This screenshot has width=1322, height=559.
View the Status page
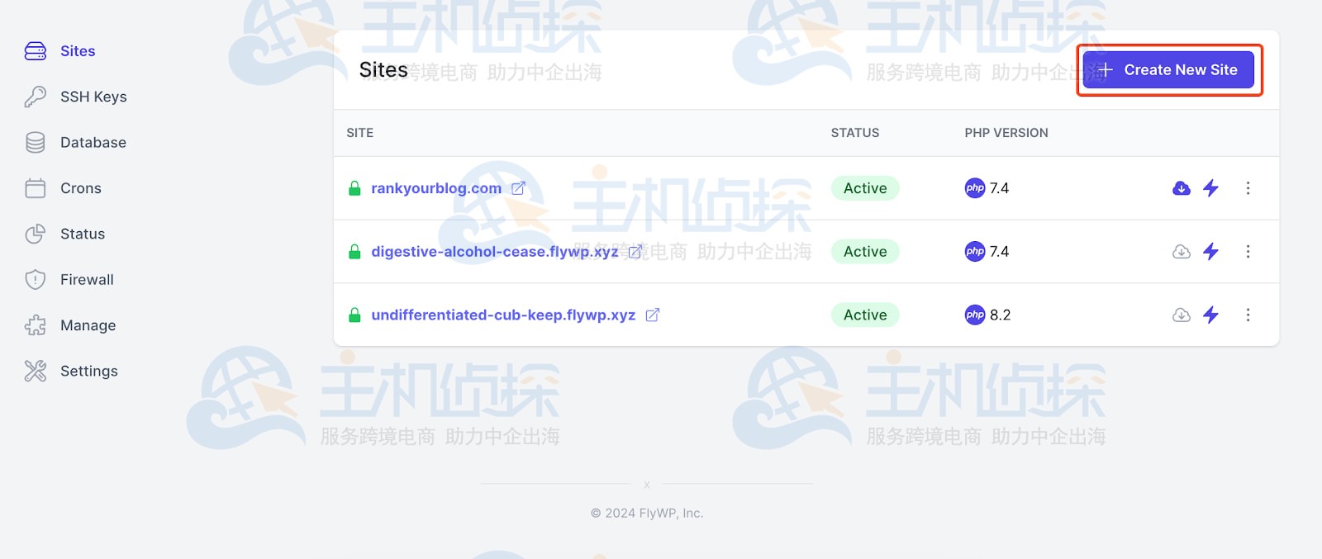coord(83,234)
